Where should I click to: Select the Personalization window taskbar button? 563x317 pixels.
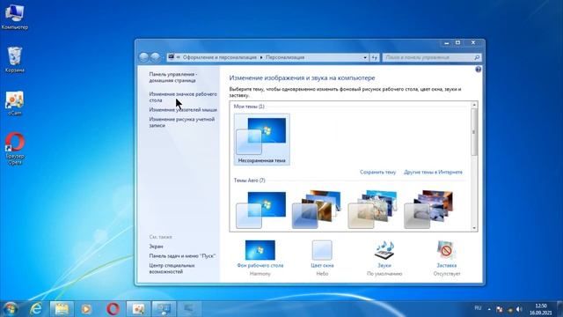(x=165, y=309)
